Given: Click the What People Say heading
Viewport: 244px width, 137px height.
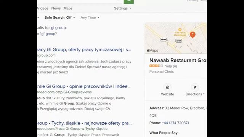Looking at the screenshot, I should click(x=164, y=133).
